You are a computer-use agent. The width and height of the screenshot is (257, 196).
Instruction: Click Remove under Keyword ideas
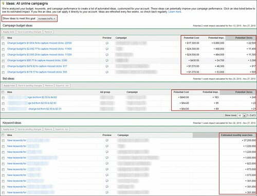point(48,129)
